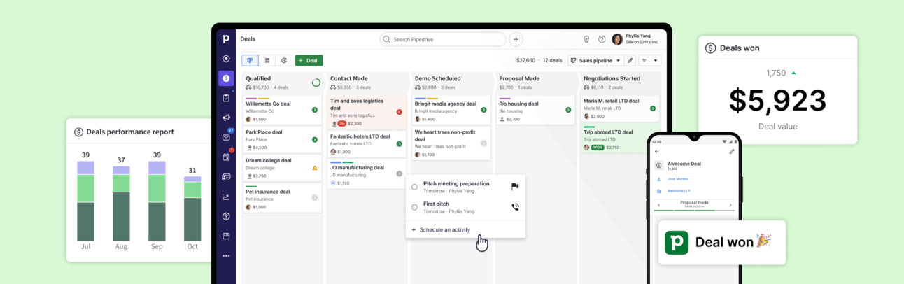The image size is (904, 284).
Task: Click the $5,923 deal value
Action: pos(777,101)
